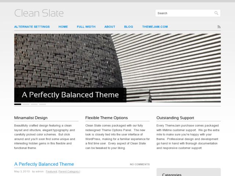Switch to the second slide indicator
Screen dimensions: 235x176
pyautogui.click(x=26, y=104)
